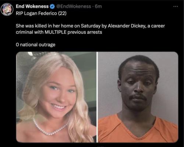Open the three-dot more options menu
This screenshot has height=147, width=184.
(176, 6)
